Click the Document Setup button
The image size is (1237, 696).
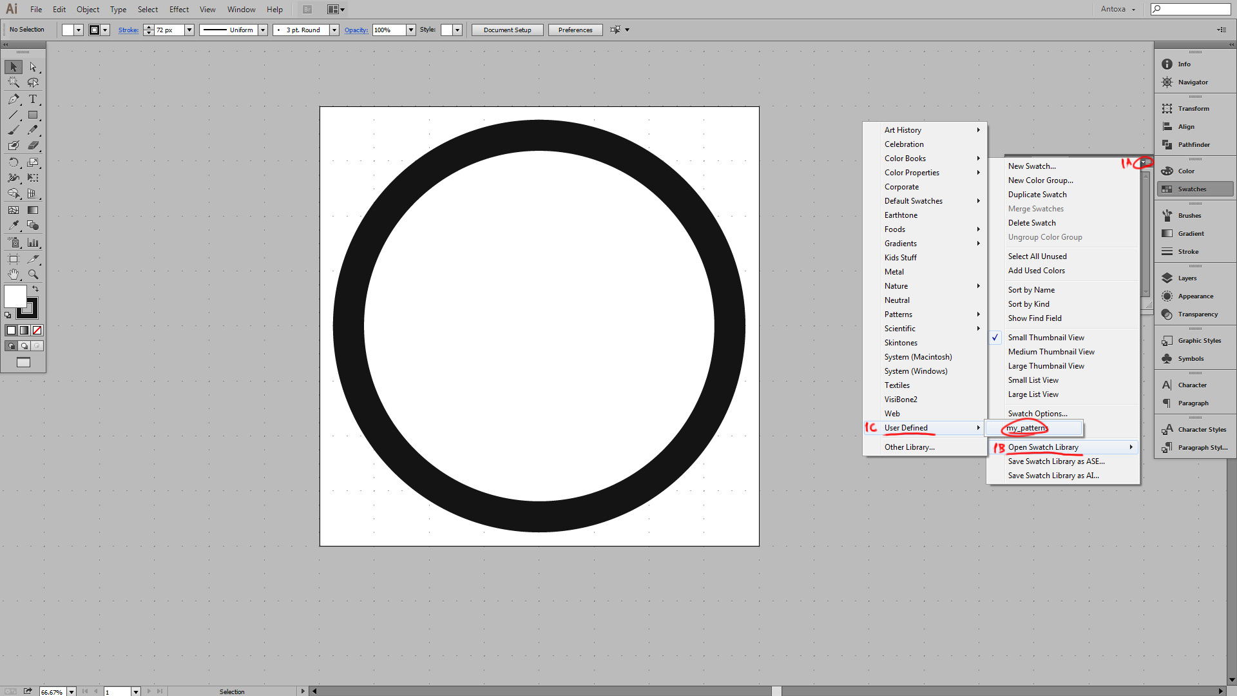pyautogui.click(x=507, y=30)
